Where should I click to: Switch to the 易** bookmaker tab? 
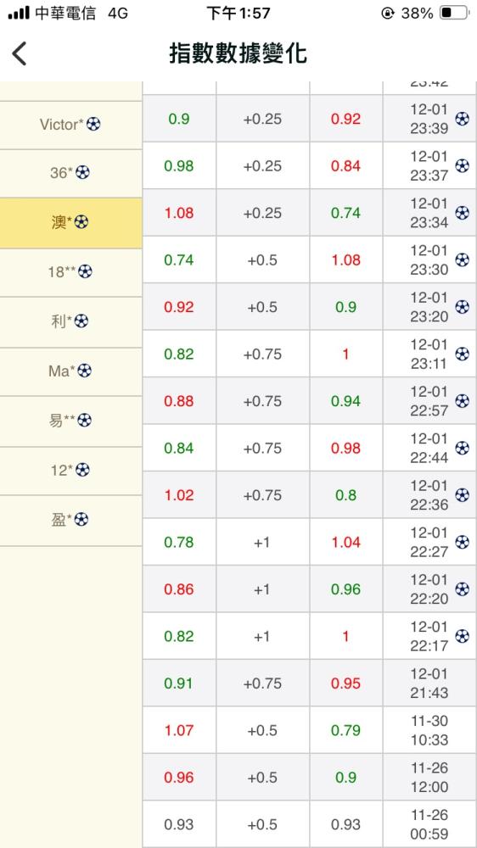(x=71, y=421)
